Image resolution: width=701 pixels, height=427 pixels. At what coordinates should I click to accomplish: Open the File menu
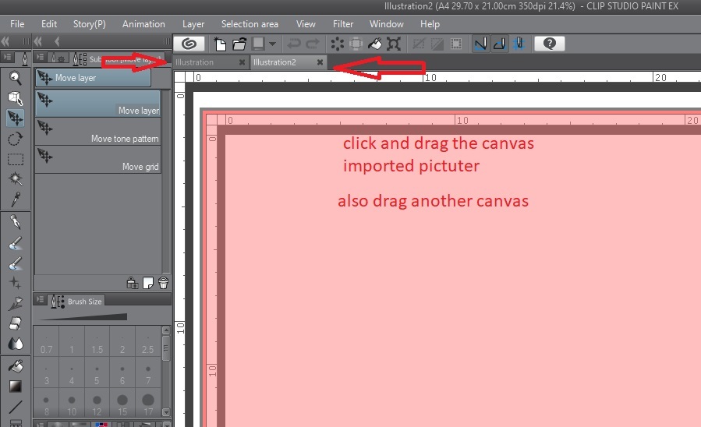[17, 24]
